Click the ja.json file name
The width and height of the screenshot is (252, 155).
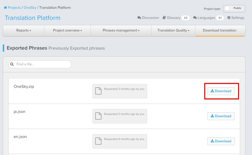[19, 112]
